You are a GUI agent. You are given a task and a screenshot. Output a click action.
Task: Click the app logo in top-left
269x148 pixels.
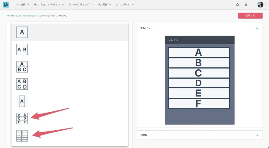click(6, 5)
